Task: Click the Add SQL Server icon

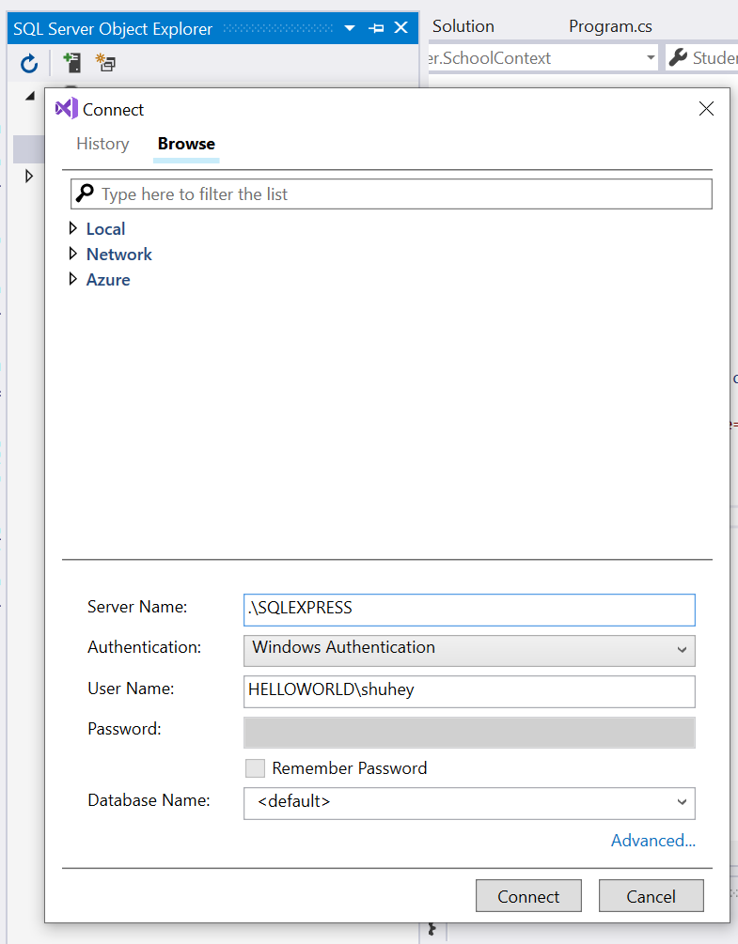Action: coord(72,63)
